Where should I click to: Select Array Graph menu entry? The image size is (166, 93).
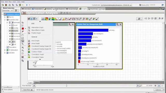[36, 43]
